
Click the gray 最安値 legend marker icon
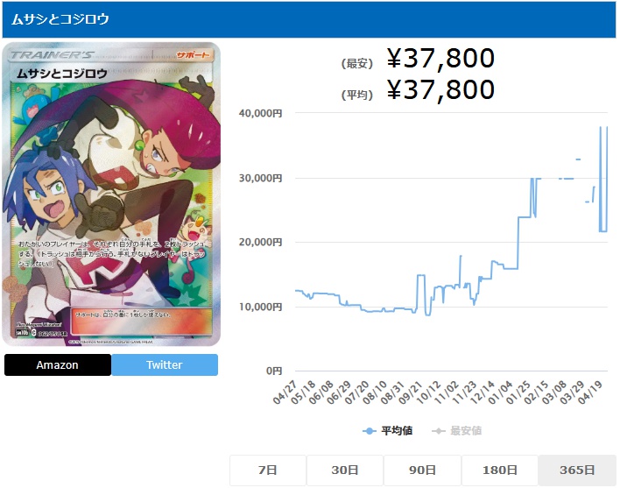[439, 431]
